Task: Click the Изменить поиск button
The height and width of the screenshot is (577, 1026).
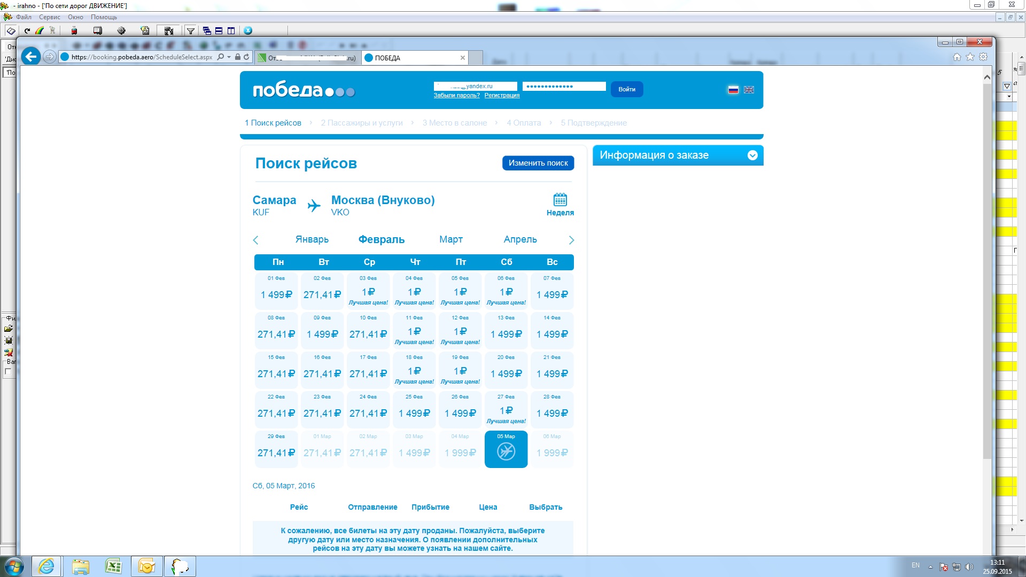Action: (538, 163)
